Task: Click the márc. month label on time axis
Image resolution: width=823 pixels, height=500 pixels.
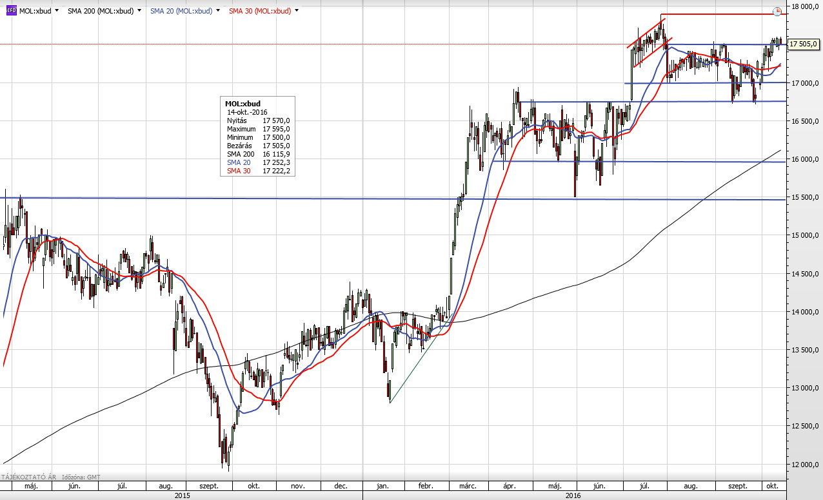Action: click(x=468, y=486)
